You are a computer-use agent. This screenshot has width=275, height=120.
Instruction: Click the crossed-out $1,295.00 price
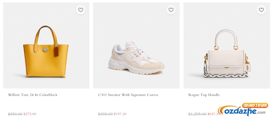[197, 114]
